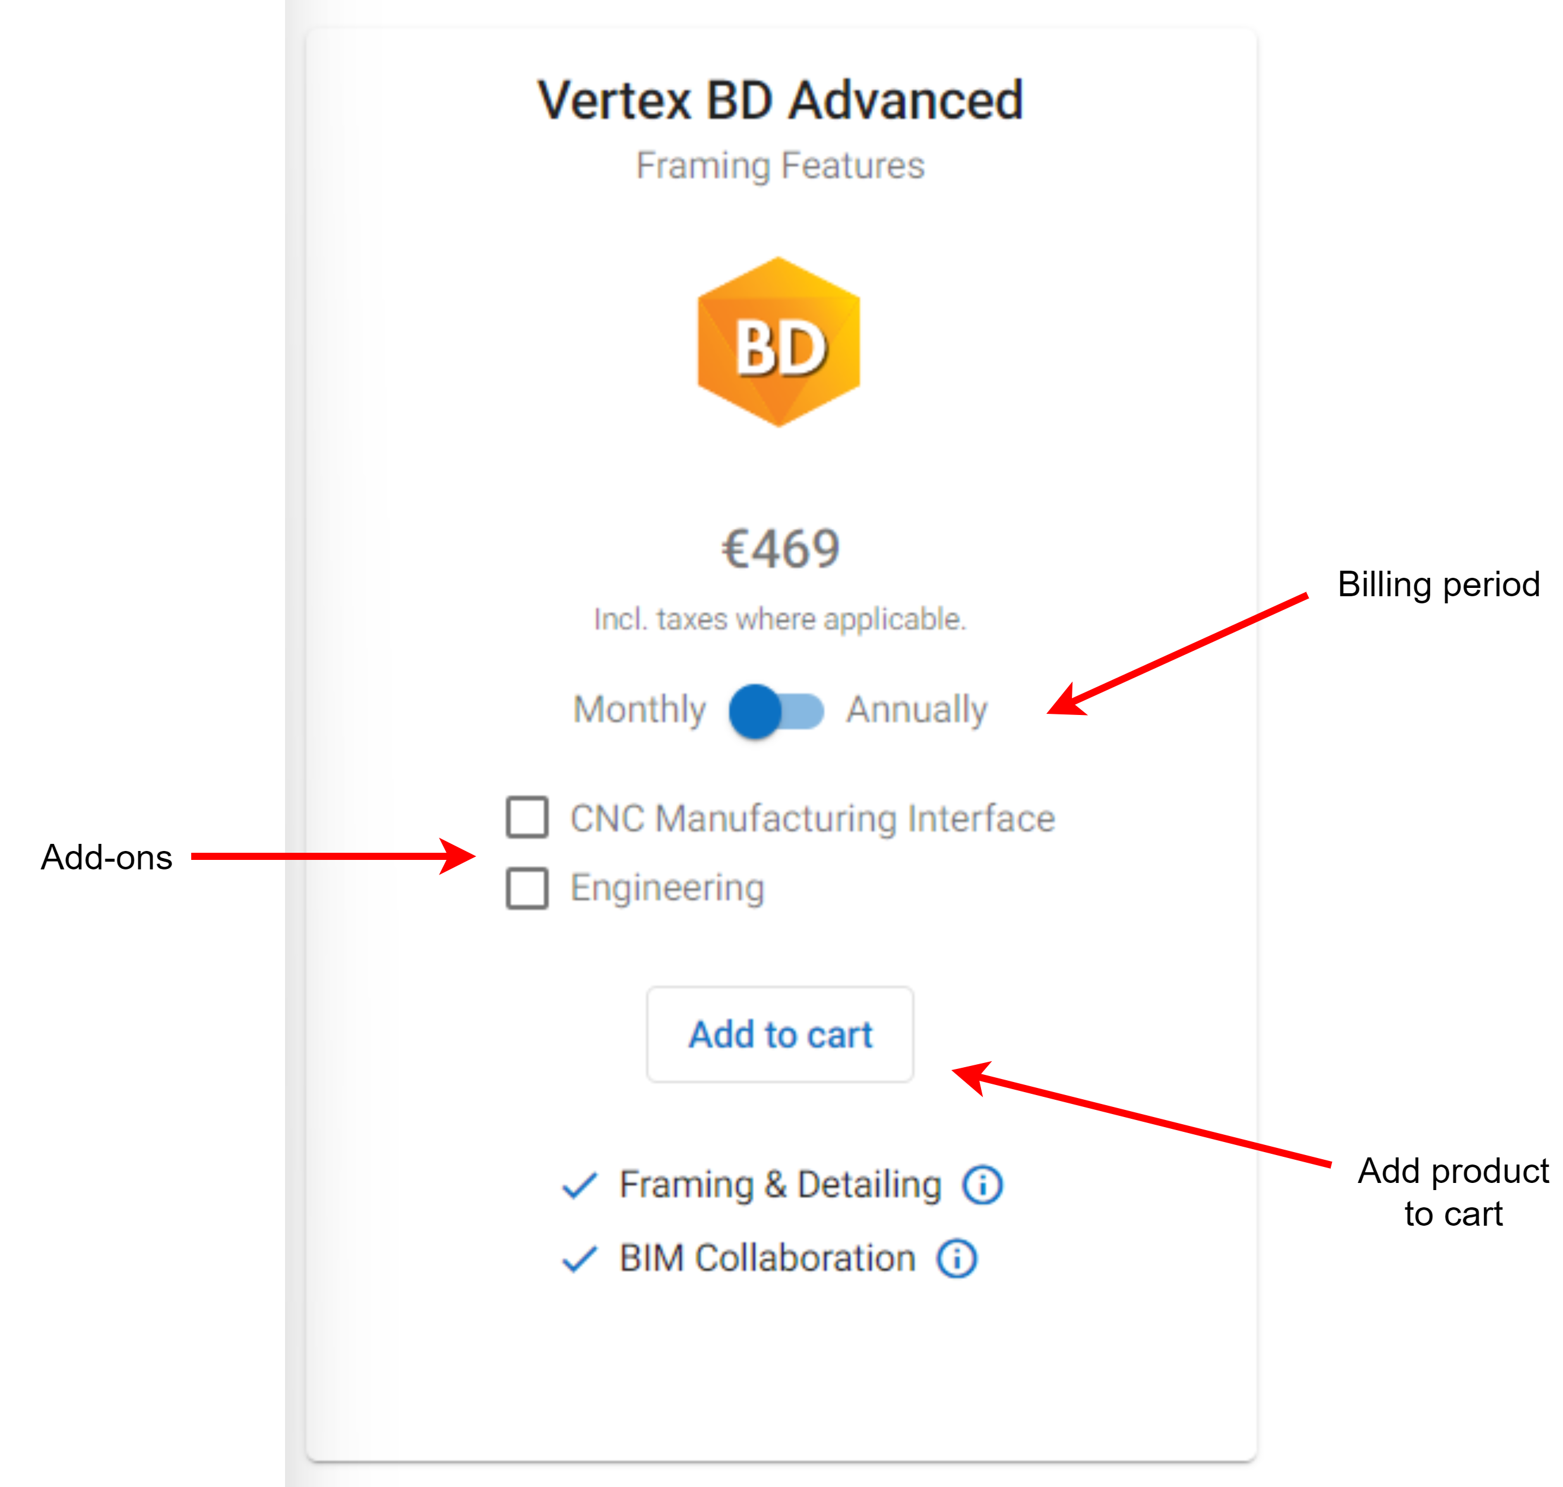Open info icon beside Framing & Detailing
Image resolution: width=1563 pixels, height=1487 pixels.
tap(982, 1185)
